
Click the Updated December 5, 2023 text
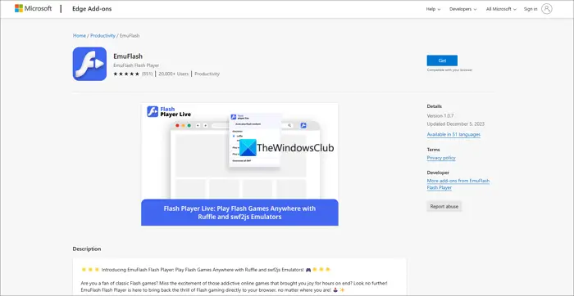click(x=455, y=124)
